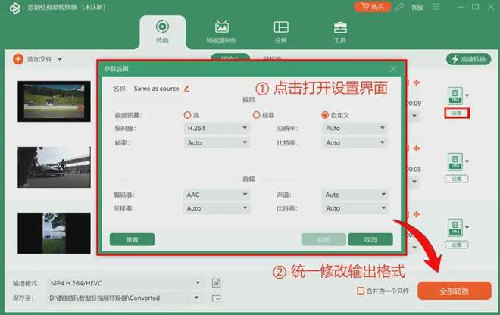Expand format arrow beside first MP4 icon
500x315 pixels.
467,95
